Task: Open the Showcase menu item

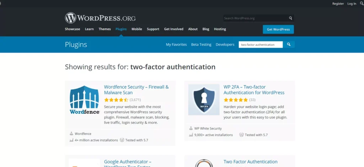Action: pos(73,29)
